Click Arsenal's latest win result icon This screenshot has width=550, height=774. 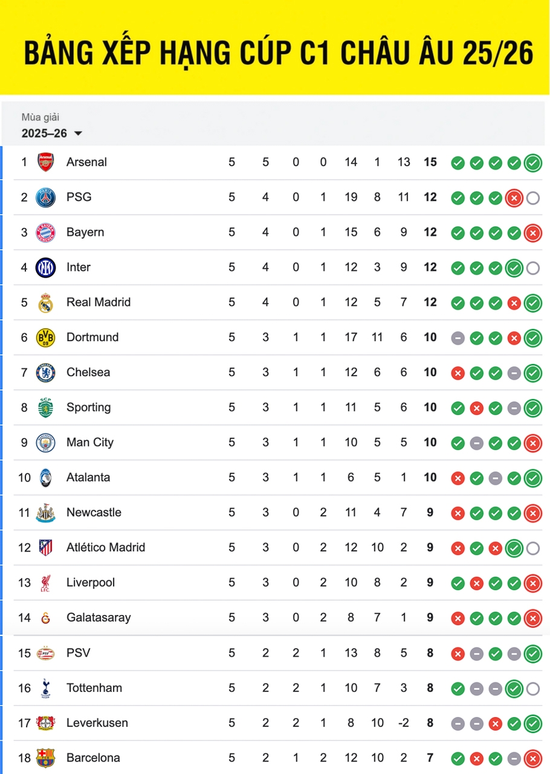pyautogui.click(x=532, y=163)
